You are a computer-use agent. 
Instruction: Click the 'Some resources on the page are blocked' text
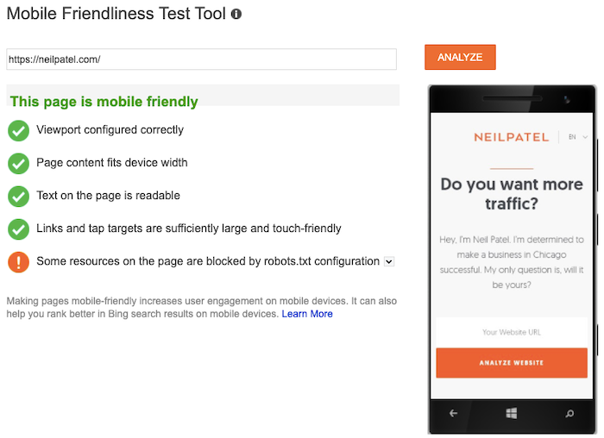coord(208,261)
